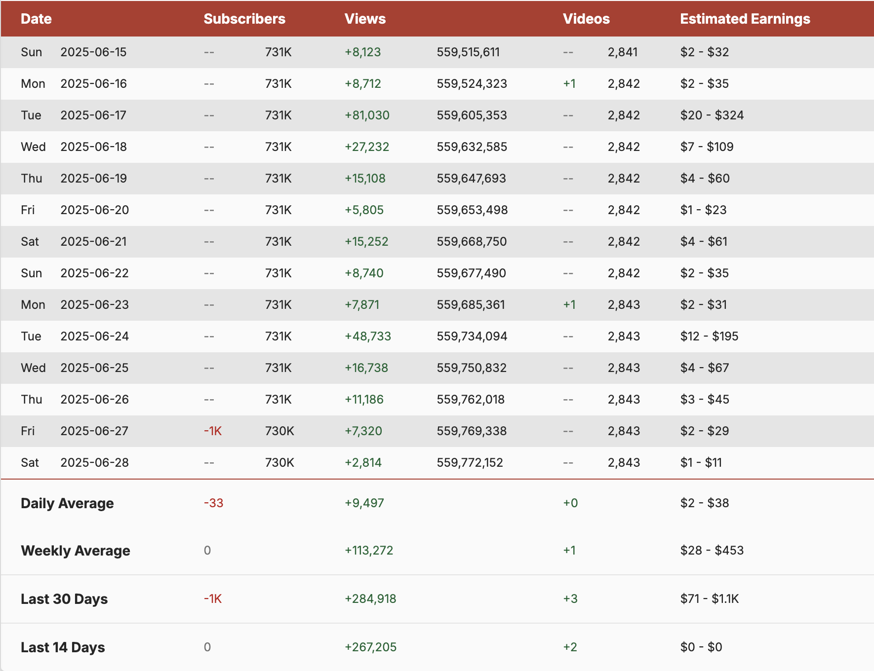The width and height of the screenshot is (874, 671).
Task: Select the date 2025-06-15
Action: pyautogui.click(x=93, y=52)
